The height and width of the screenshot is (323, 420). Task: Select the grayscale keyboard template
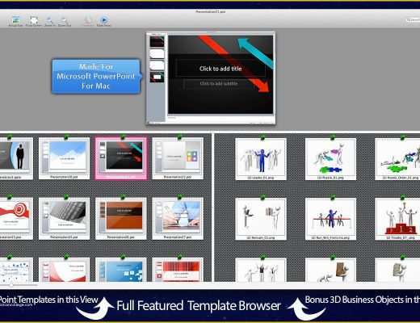(65, 219)
